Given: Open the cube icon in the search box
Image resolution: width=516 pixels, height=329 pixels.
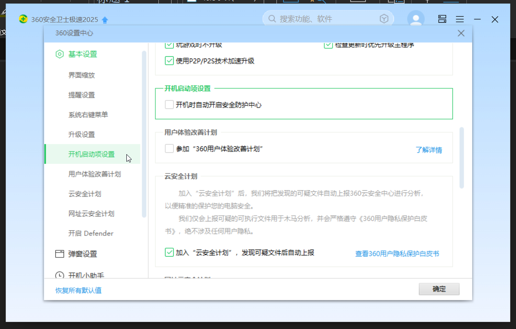Looking at the screenshot, I should click(384, 19).
